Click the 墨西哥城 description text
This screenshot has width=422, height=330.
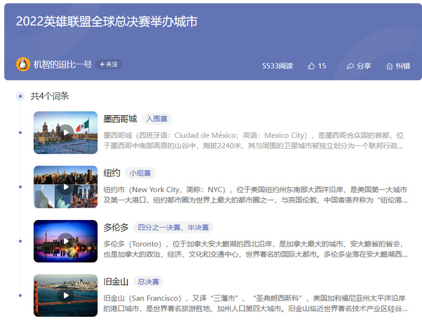coord(253,140)
